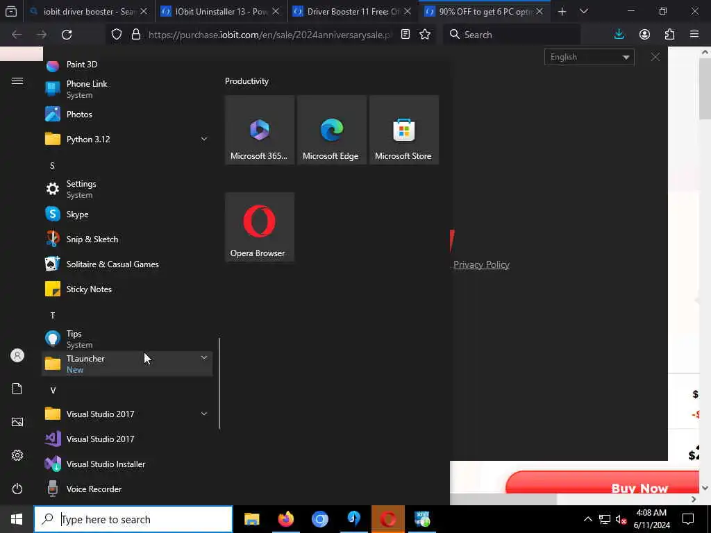711x533 pixels.
Task: Bookmark this page with the star icon
Action: click(425, 35)
